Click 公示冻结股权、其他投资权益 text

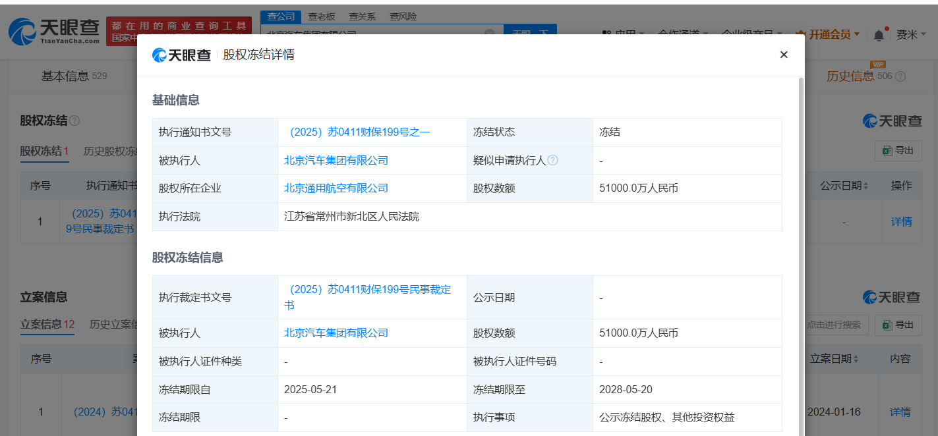point(667,418)
